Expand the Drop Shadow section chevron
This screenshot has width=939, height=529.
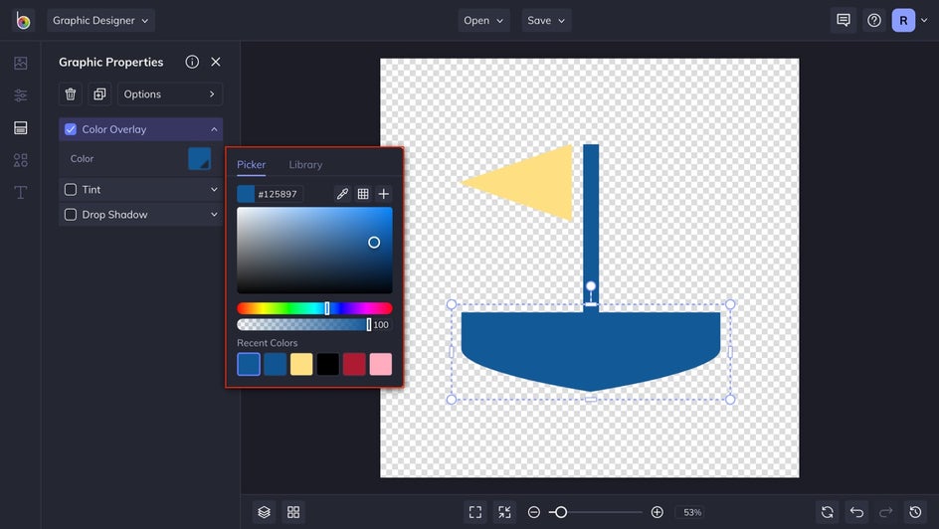tap(214, 214)
